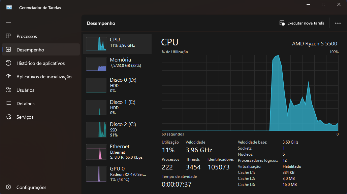Click the uptime value 0:00:07:37
The width and height of the screenshot is (347, 194).
click(x=177, y=184)
